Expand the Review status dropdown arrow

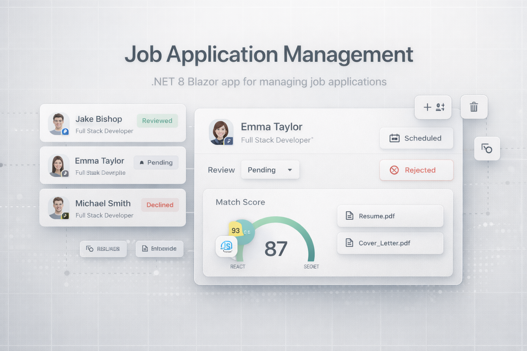pos(290,170)
